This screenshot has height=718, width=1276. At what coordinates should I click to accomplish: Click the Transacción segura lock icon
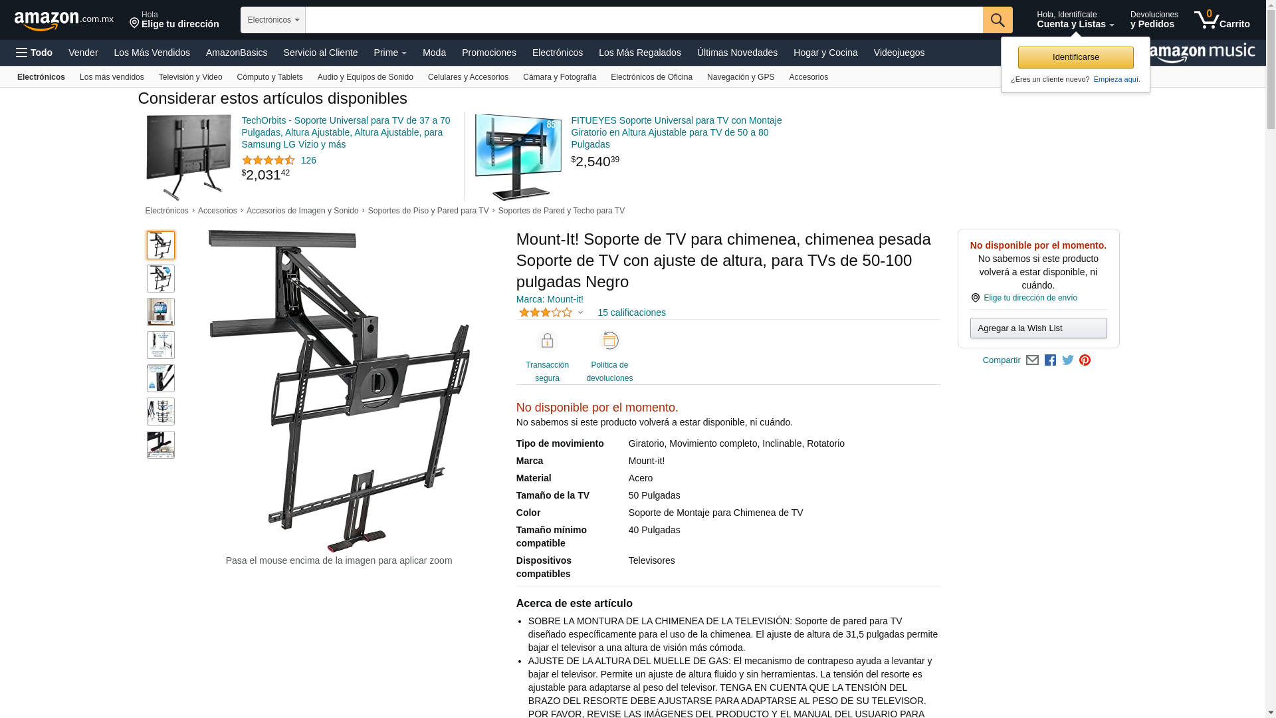pyautogui.click(x=547, y=341)
